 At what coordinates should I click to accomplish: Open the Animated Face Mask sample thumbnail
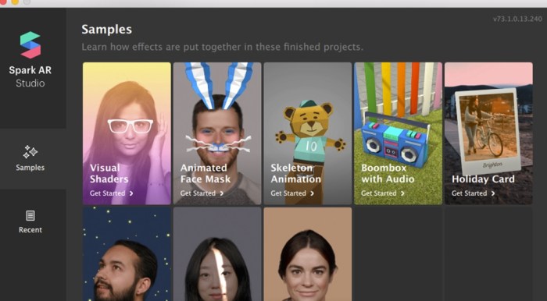point(217,133)
